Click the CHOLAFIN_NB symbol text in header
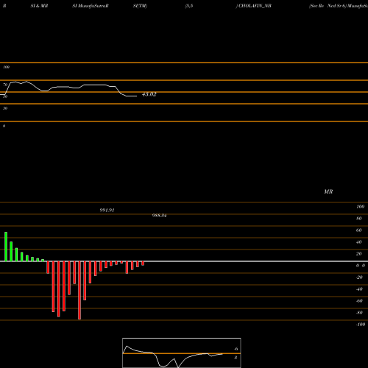Screen dimensions: 368x368 (254, 6)
